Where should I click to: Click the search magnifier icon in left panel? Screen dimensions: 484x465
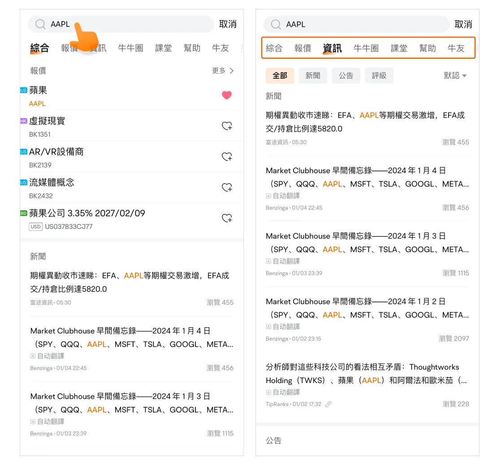40,25
